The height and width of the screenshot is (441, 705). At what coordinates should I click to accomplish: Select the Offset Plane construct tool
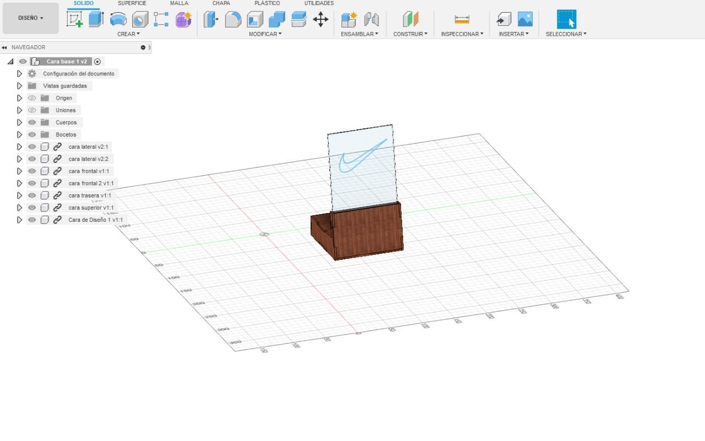410,20
